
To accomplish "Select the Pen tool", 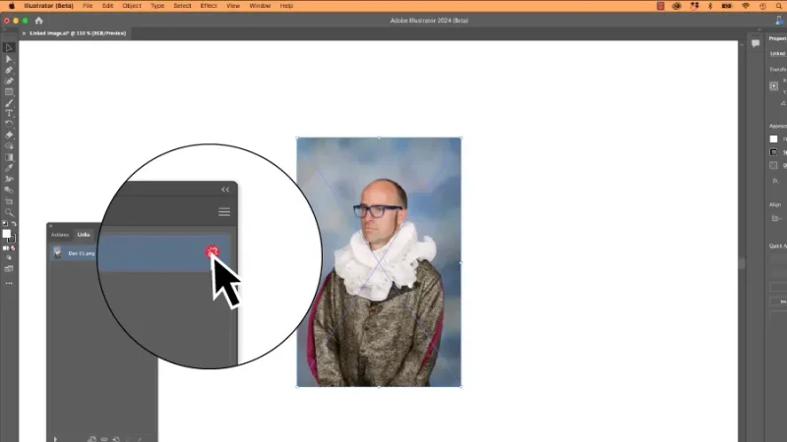I will [x=9, y=70].
